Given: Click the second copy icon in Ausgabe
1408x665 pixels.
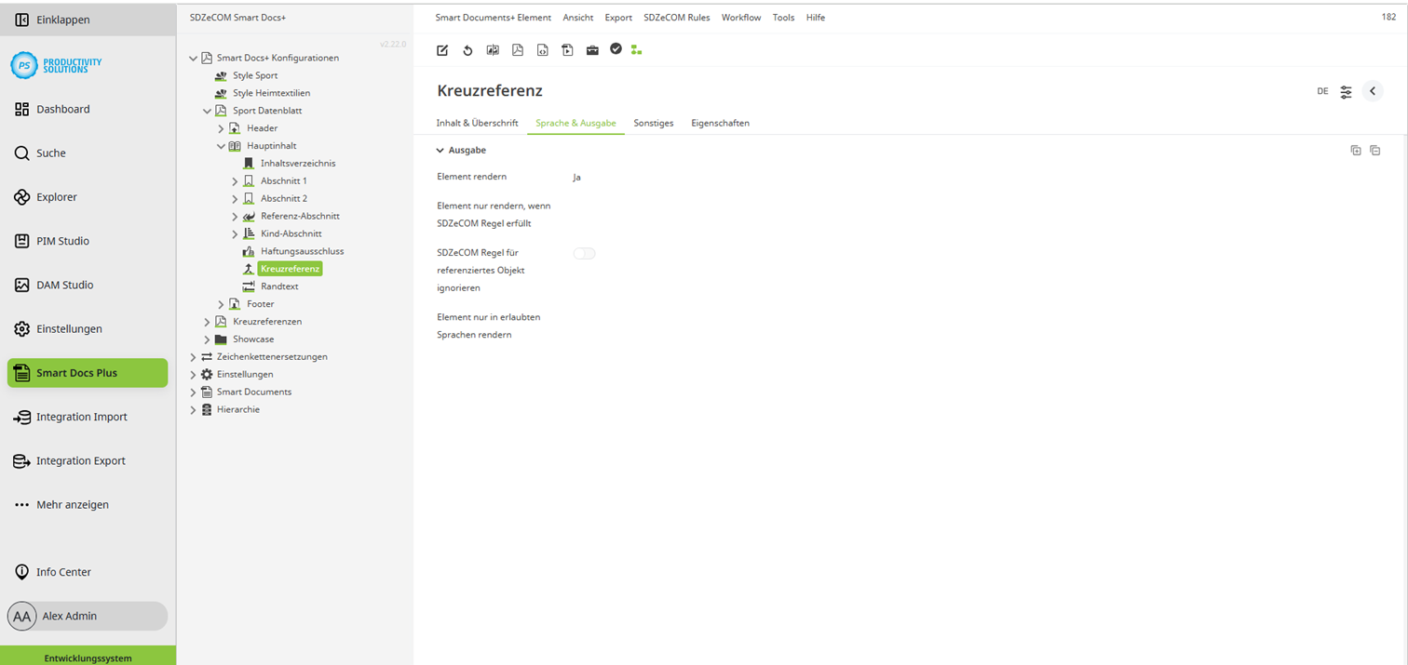Looking at the screenshot, I should (x=1375, y=151).
